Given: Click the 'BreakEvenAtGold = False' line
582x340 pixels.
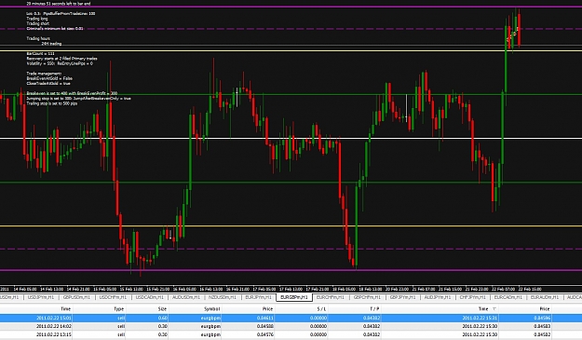Looking at the screenshot, I should point(49,78).
